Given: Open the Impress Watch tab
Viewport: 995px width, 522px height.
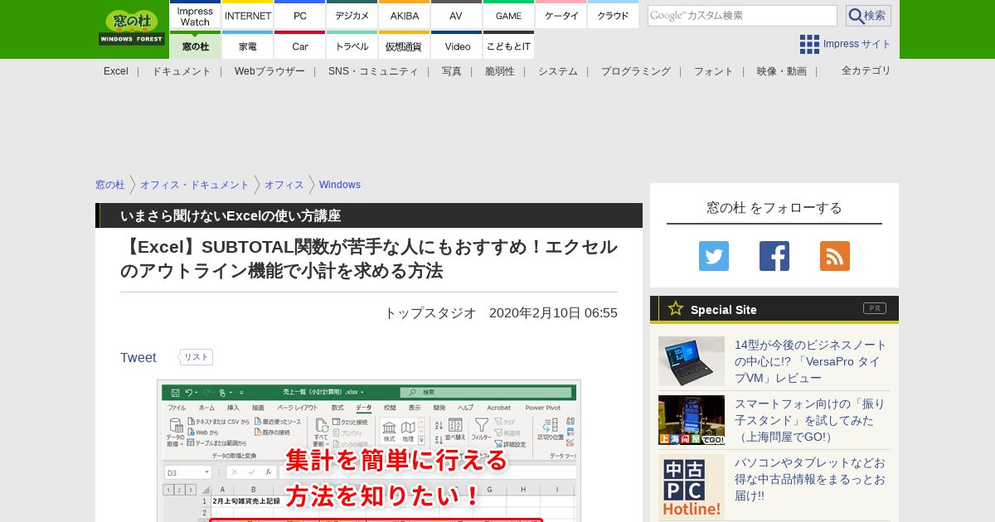Looking at the screenshot, I should (x=195, y=15).
